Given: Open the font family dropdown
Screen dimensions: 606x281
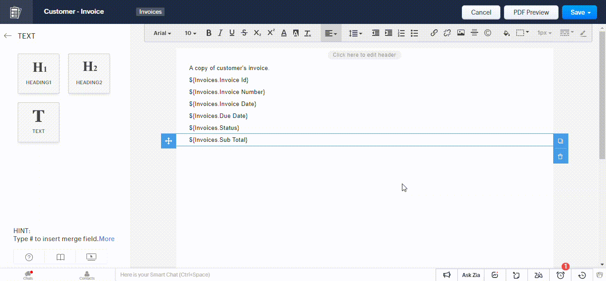Looking at the screenshot, I should click(162, 33).
